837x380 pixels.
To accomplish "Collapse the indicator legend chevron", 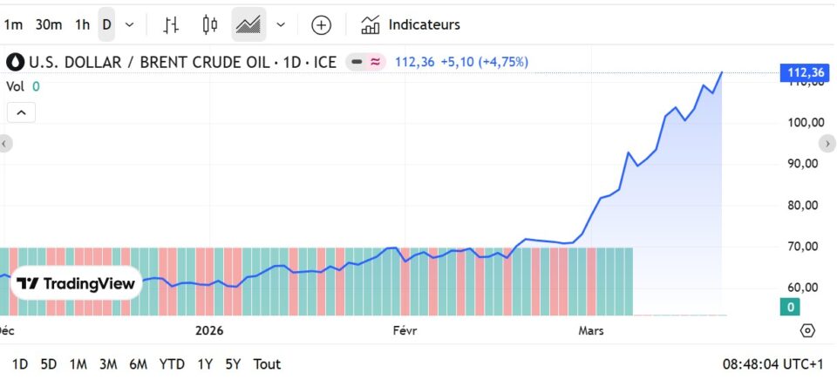I will pos(22,112).
